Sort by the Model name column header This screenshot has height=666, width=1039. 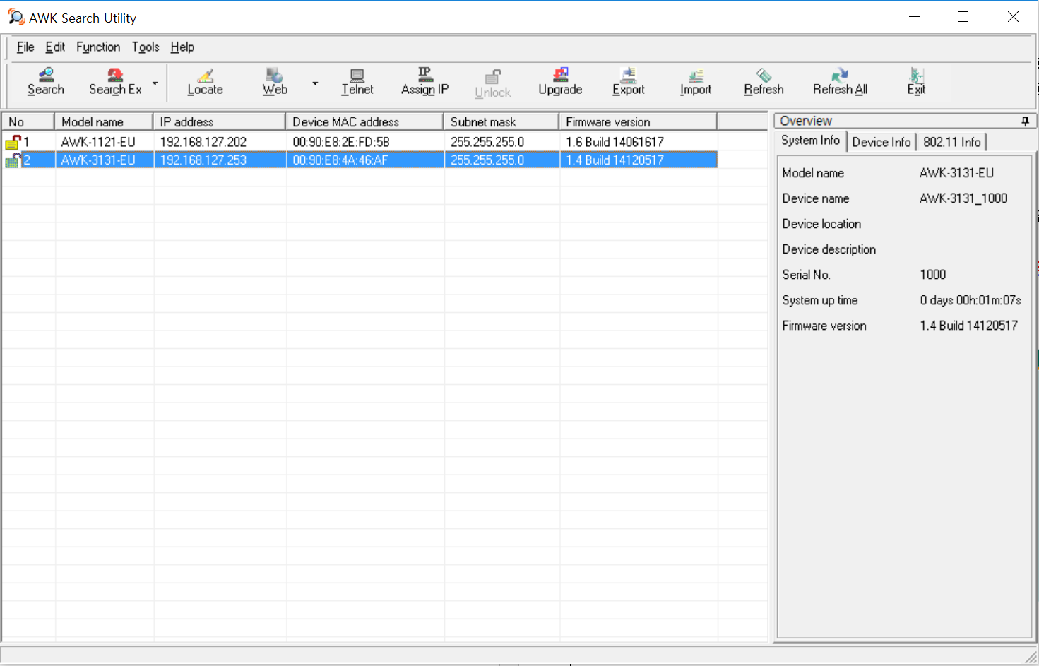[104, 121]
